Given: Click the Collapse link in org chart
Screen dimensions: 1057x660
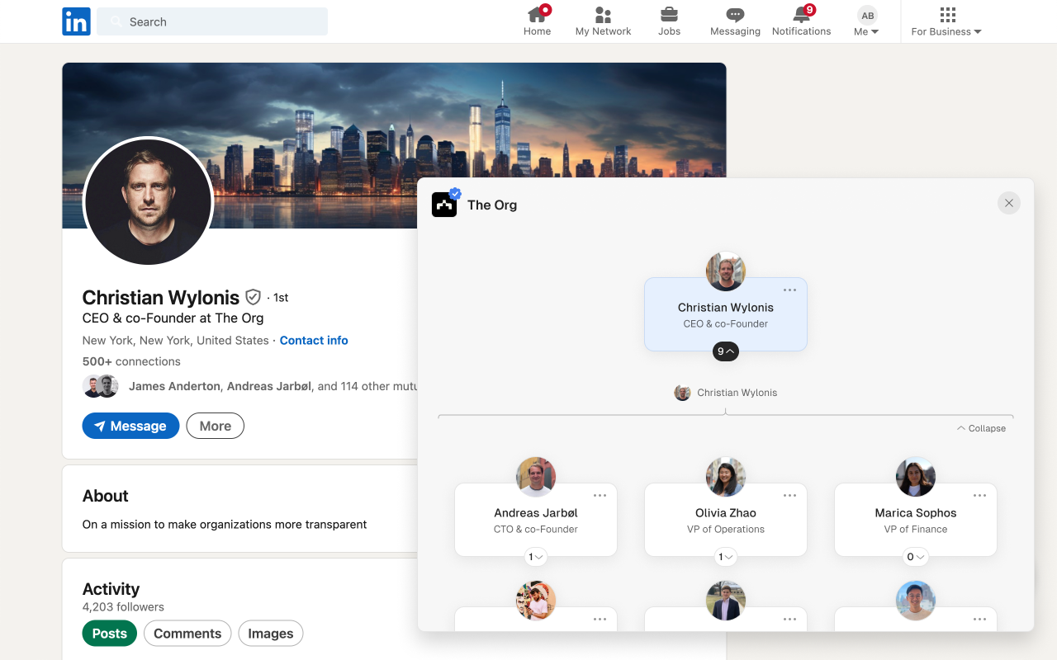Looking at the screenshot, I should coord(982,428).
